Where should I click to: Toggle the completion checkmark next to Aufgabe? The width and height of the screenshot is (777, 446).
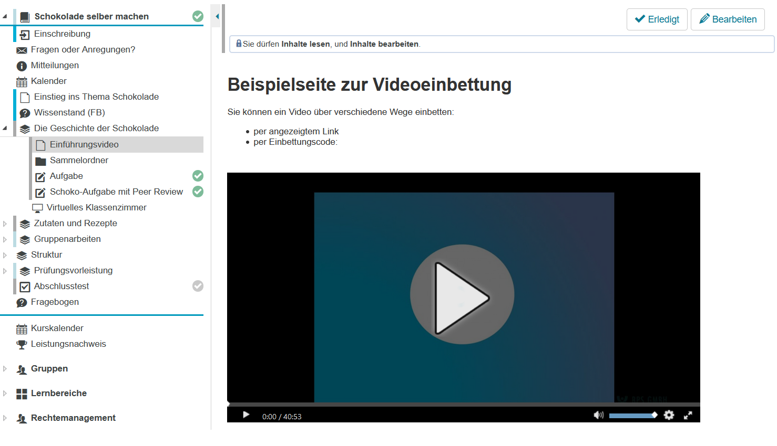coord(198,175)
